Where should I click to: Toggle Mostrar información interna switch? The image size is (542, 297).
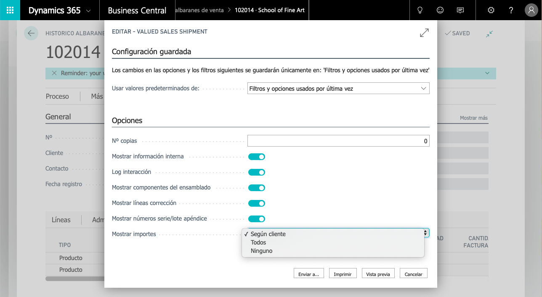tap(256, 157)
